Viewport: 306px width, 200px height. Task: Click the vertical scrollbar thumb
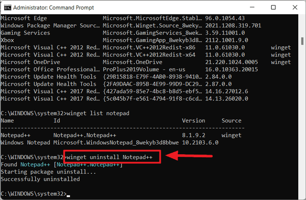click(x=302, y=41)
